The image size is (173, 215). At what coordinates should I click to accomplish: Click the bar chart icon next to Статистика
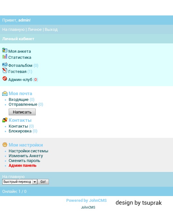[5, 56]
